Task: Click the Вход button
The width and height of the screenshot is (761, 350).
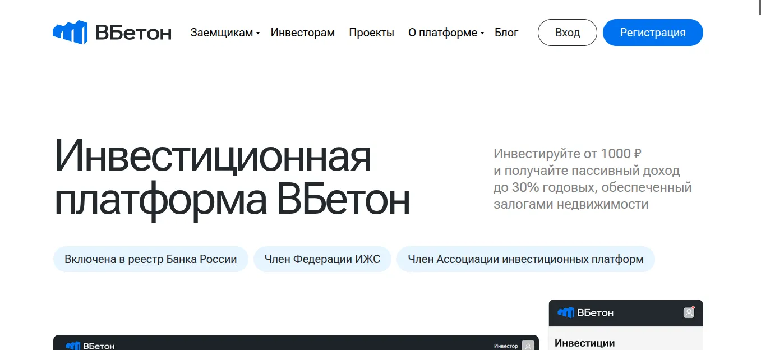Action: 568,33
